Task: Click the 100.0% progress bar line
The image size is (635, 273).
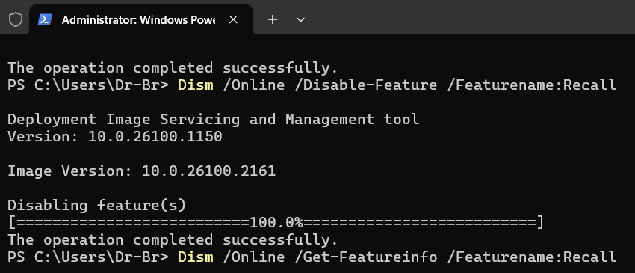Action: (276, 223)
